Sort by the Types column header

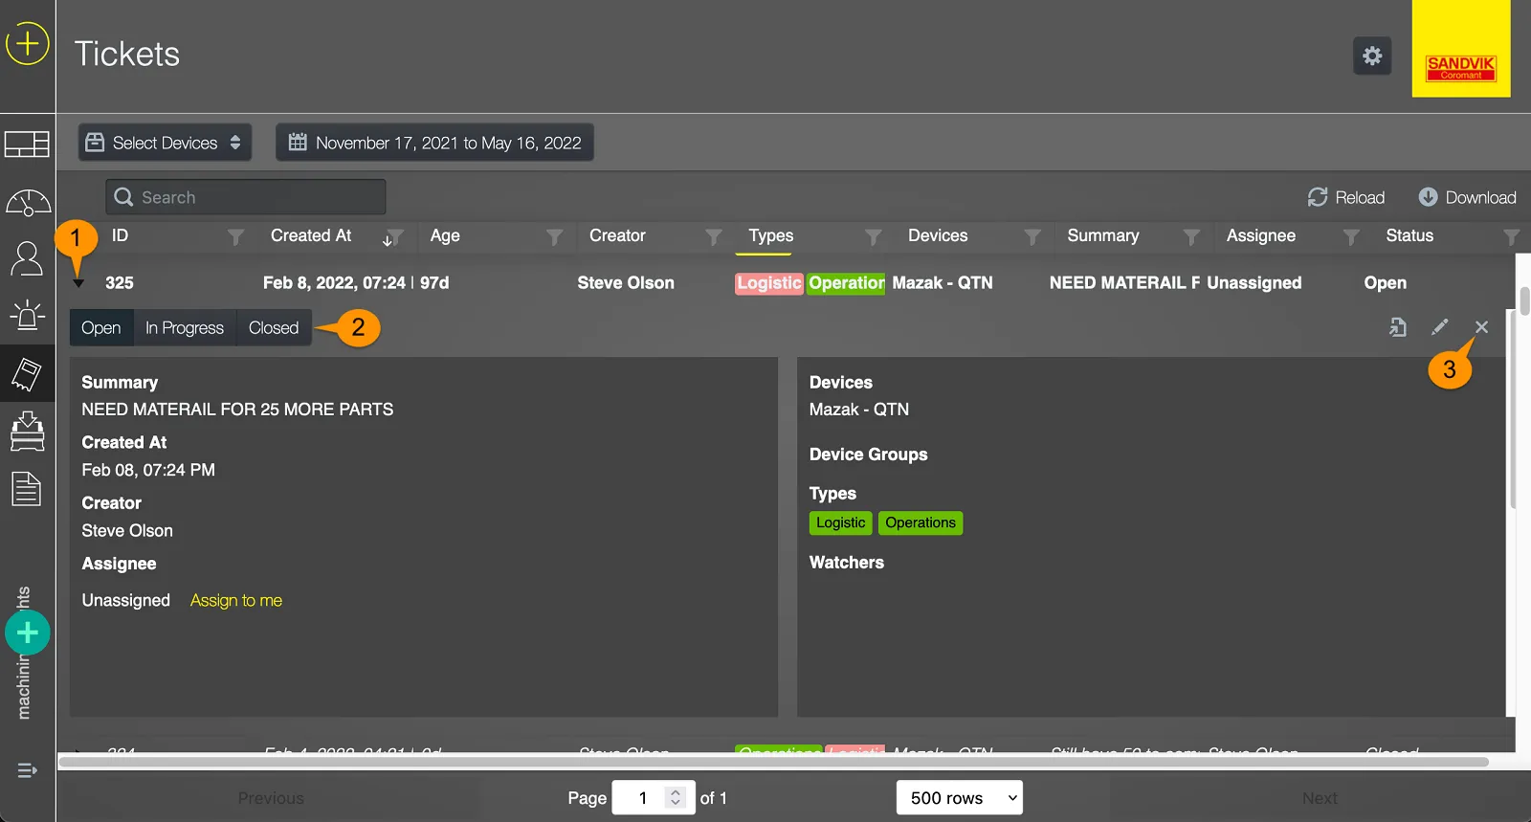tap(771, 235)
